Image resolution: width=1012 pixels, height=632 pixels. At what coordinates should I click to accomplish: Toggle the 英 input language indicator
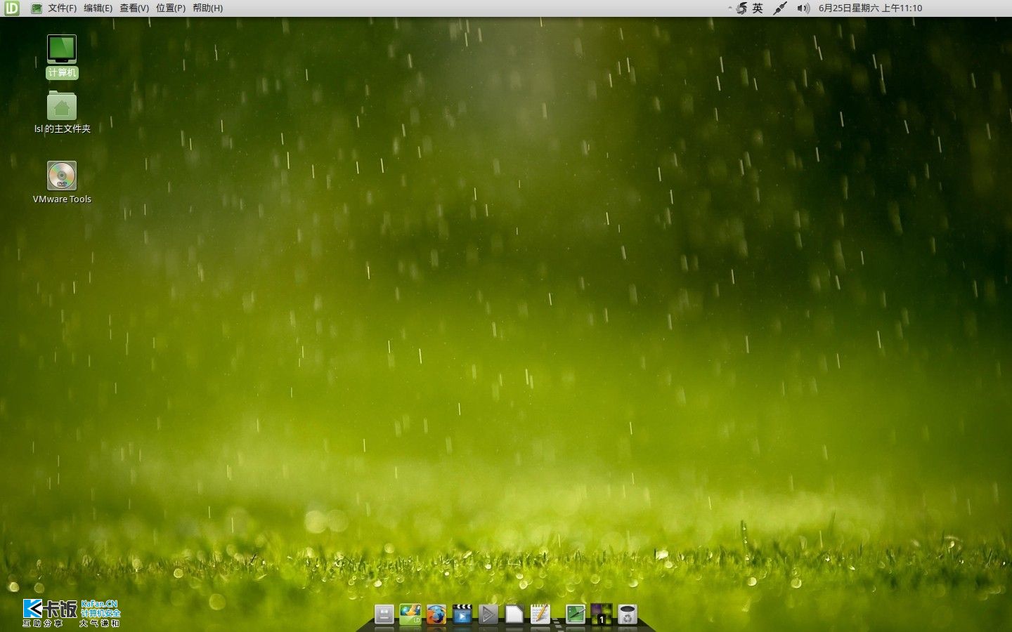(x=758, y=8)
